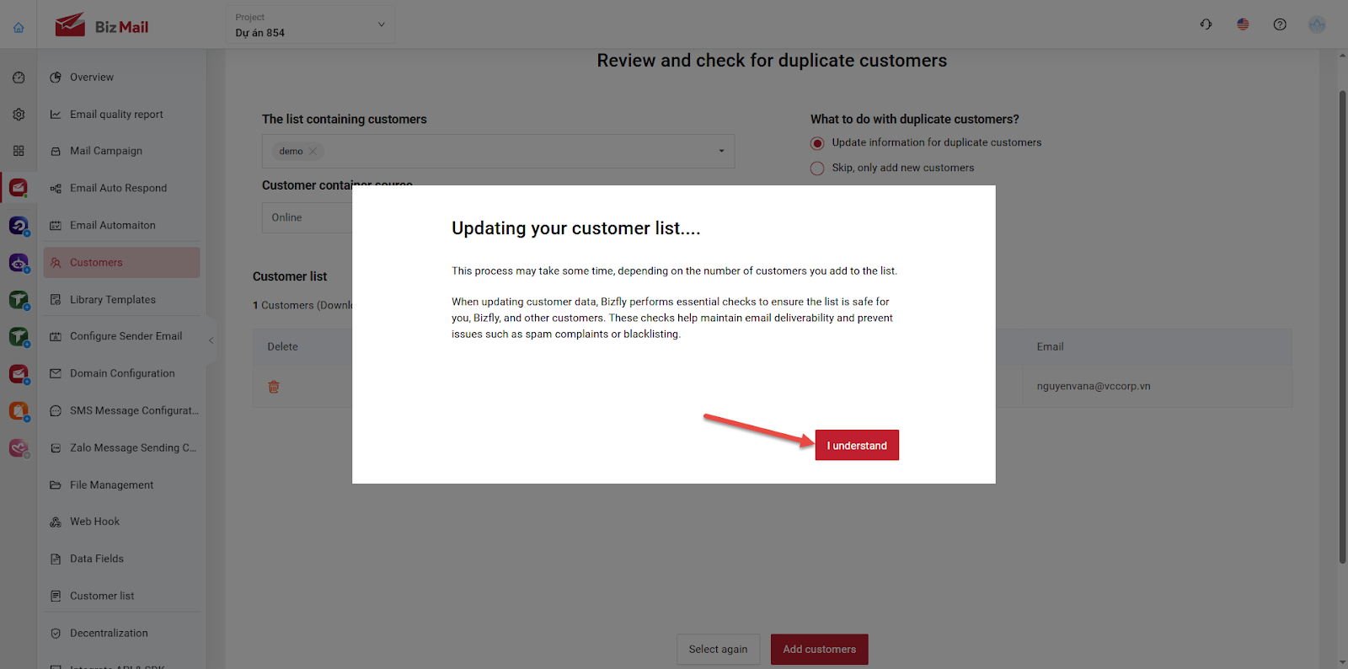The height and width of the screenshot is (669, 1348).
Task: Open Mail Campaign in sidebar
Action: [106, 151]
